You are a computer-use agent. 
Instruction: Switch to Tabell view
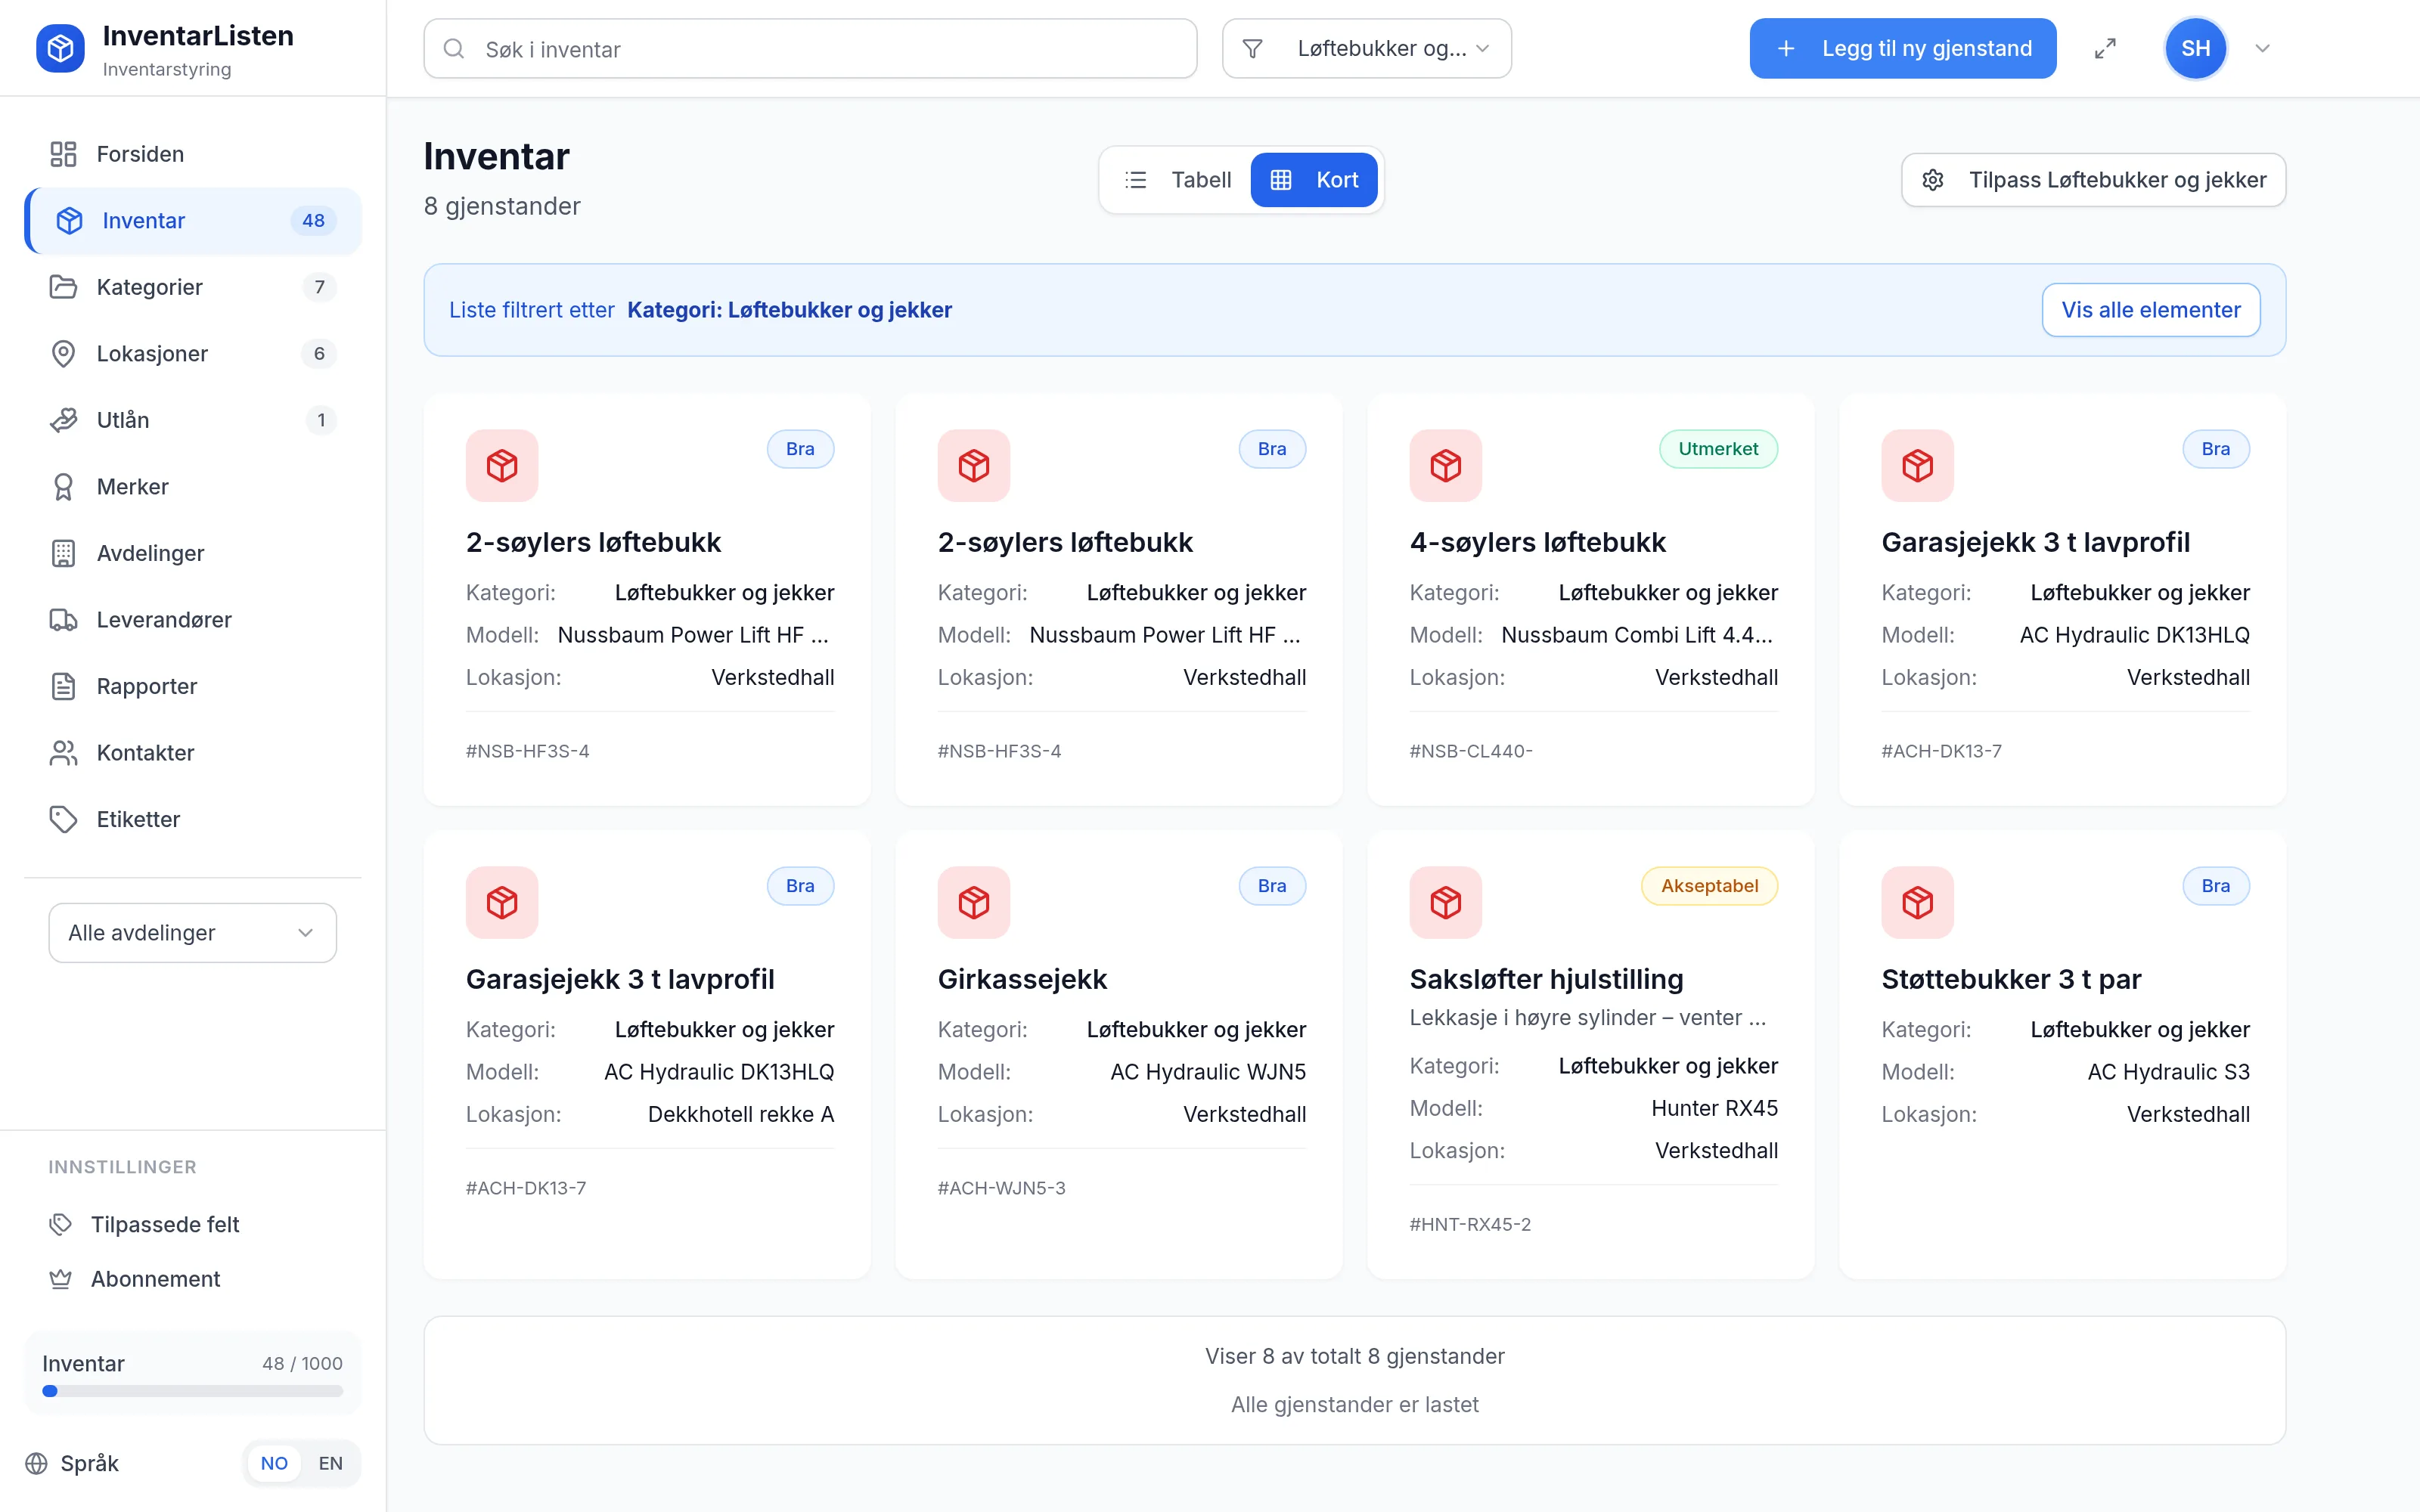point(1178,180)
